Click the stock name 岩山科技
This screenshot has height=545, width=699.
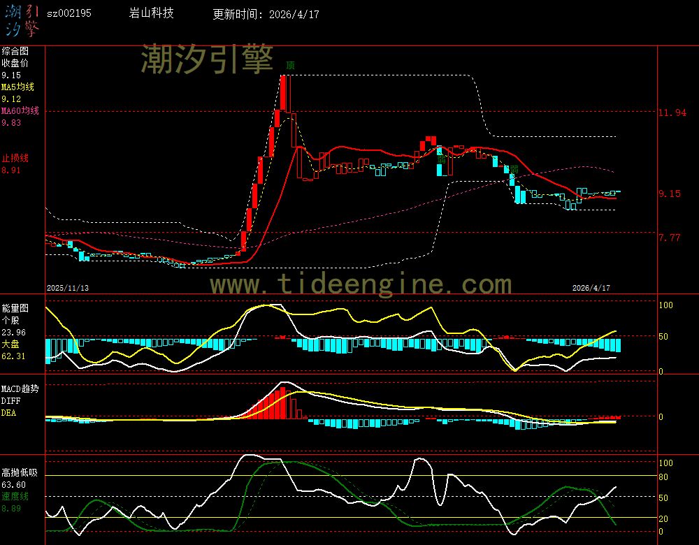click(x=152, y=14)
